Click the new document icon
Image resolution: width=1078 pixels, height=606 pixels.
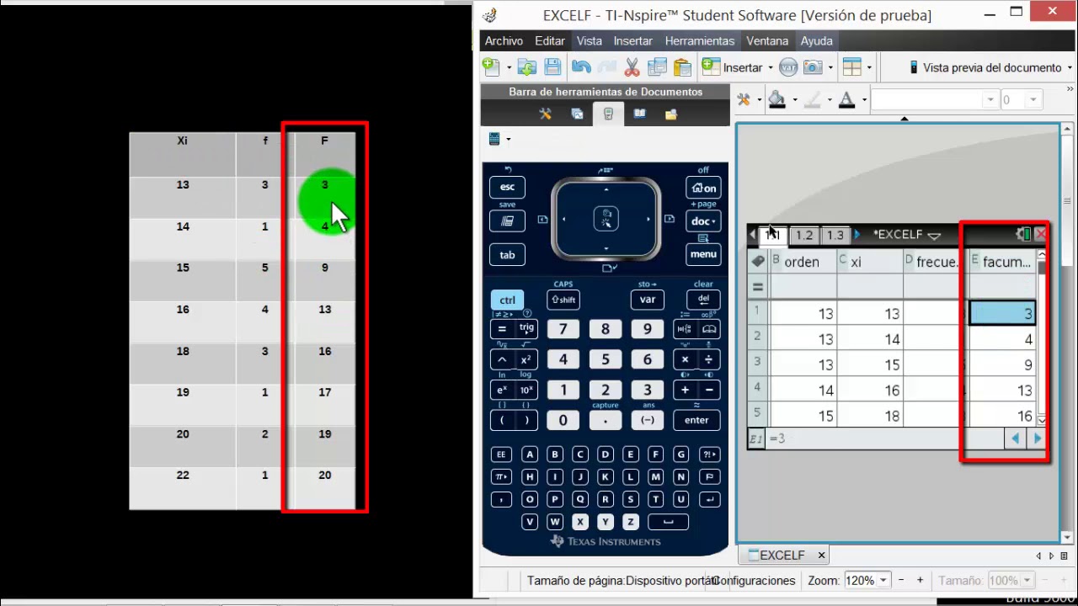(491, 67)
